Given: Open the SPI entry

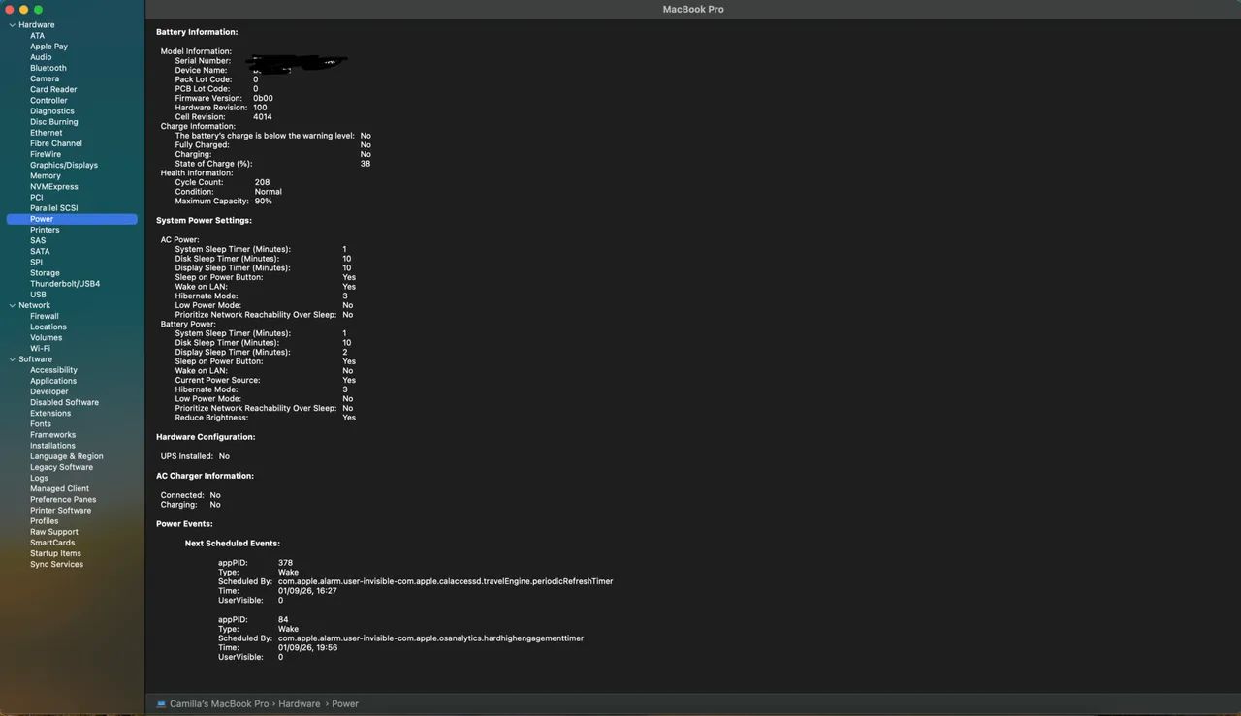Looking at the screenshot, I should click(36, 262).
